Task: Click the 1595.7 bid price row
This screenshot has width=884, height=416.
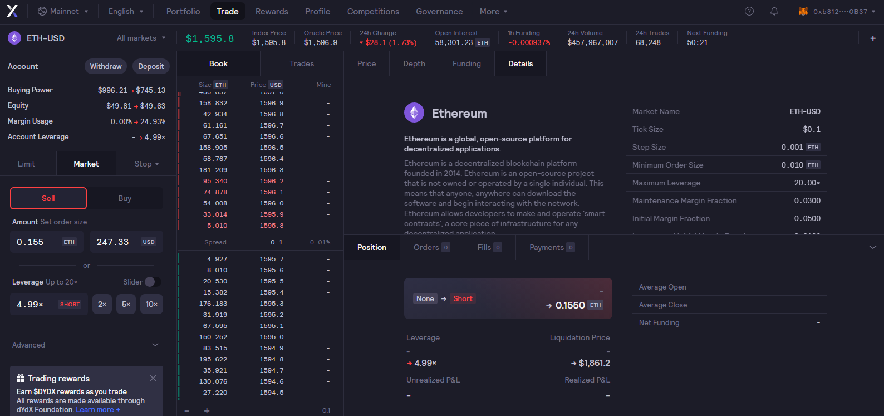Action: [x=261, y=259]
